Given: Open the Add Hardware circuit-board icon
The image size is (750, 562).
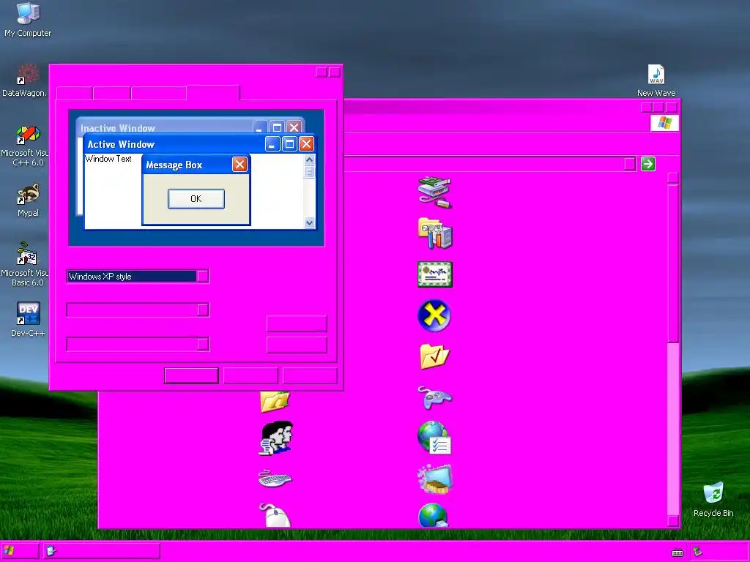Looking at the screenshot, I should (434, 192).
